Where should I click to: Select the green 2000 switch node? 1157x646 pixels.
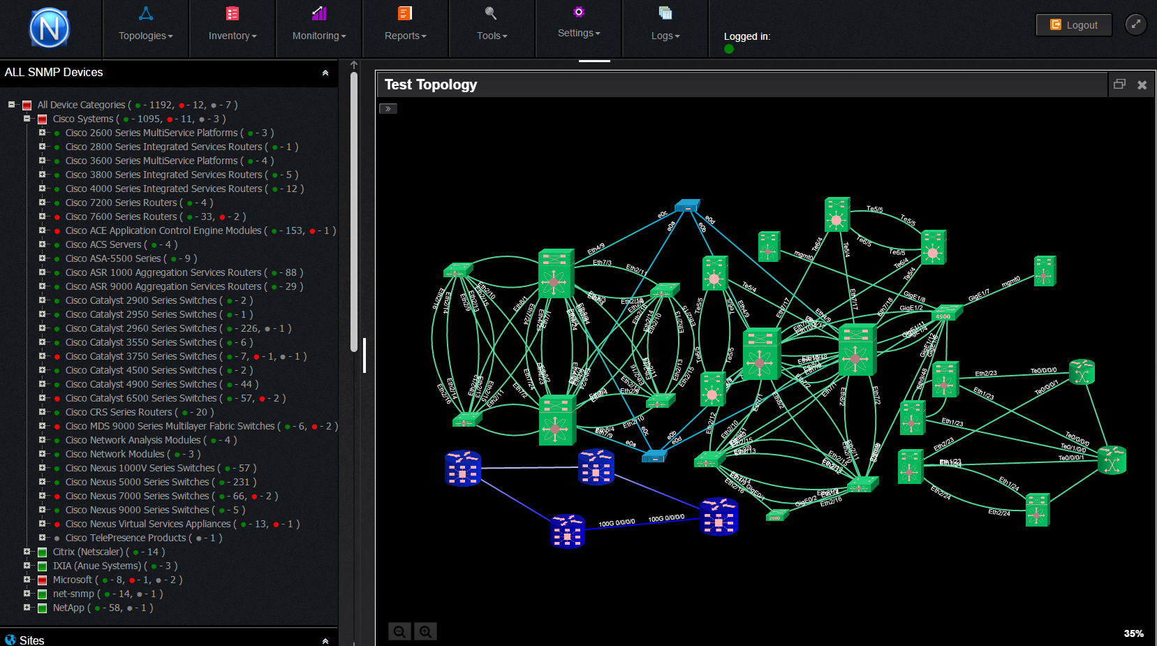(x=777, y=515)
